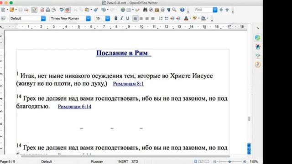Open the sidebar Navigator deck

click(258, 64)
